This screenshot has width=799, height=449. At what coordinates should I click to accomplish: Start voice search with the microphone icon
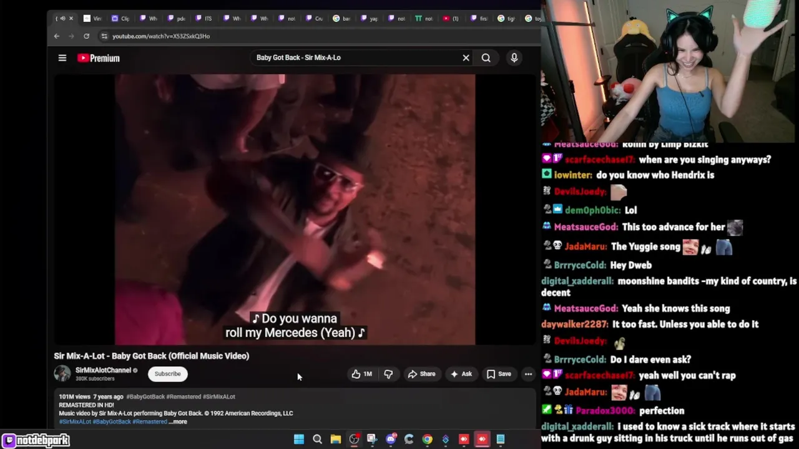[514, 57]
